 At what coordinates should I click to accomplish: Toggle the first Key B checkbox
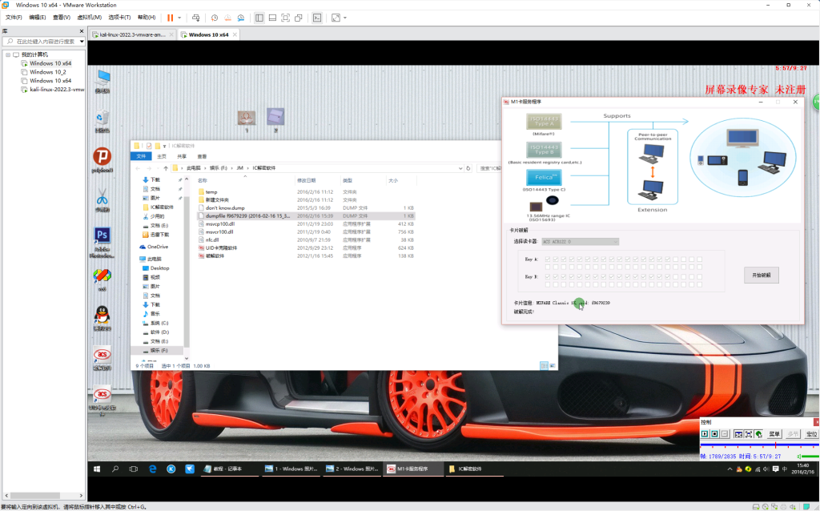pos(549,276)
